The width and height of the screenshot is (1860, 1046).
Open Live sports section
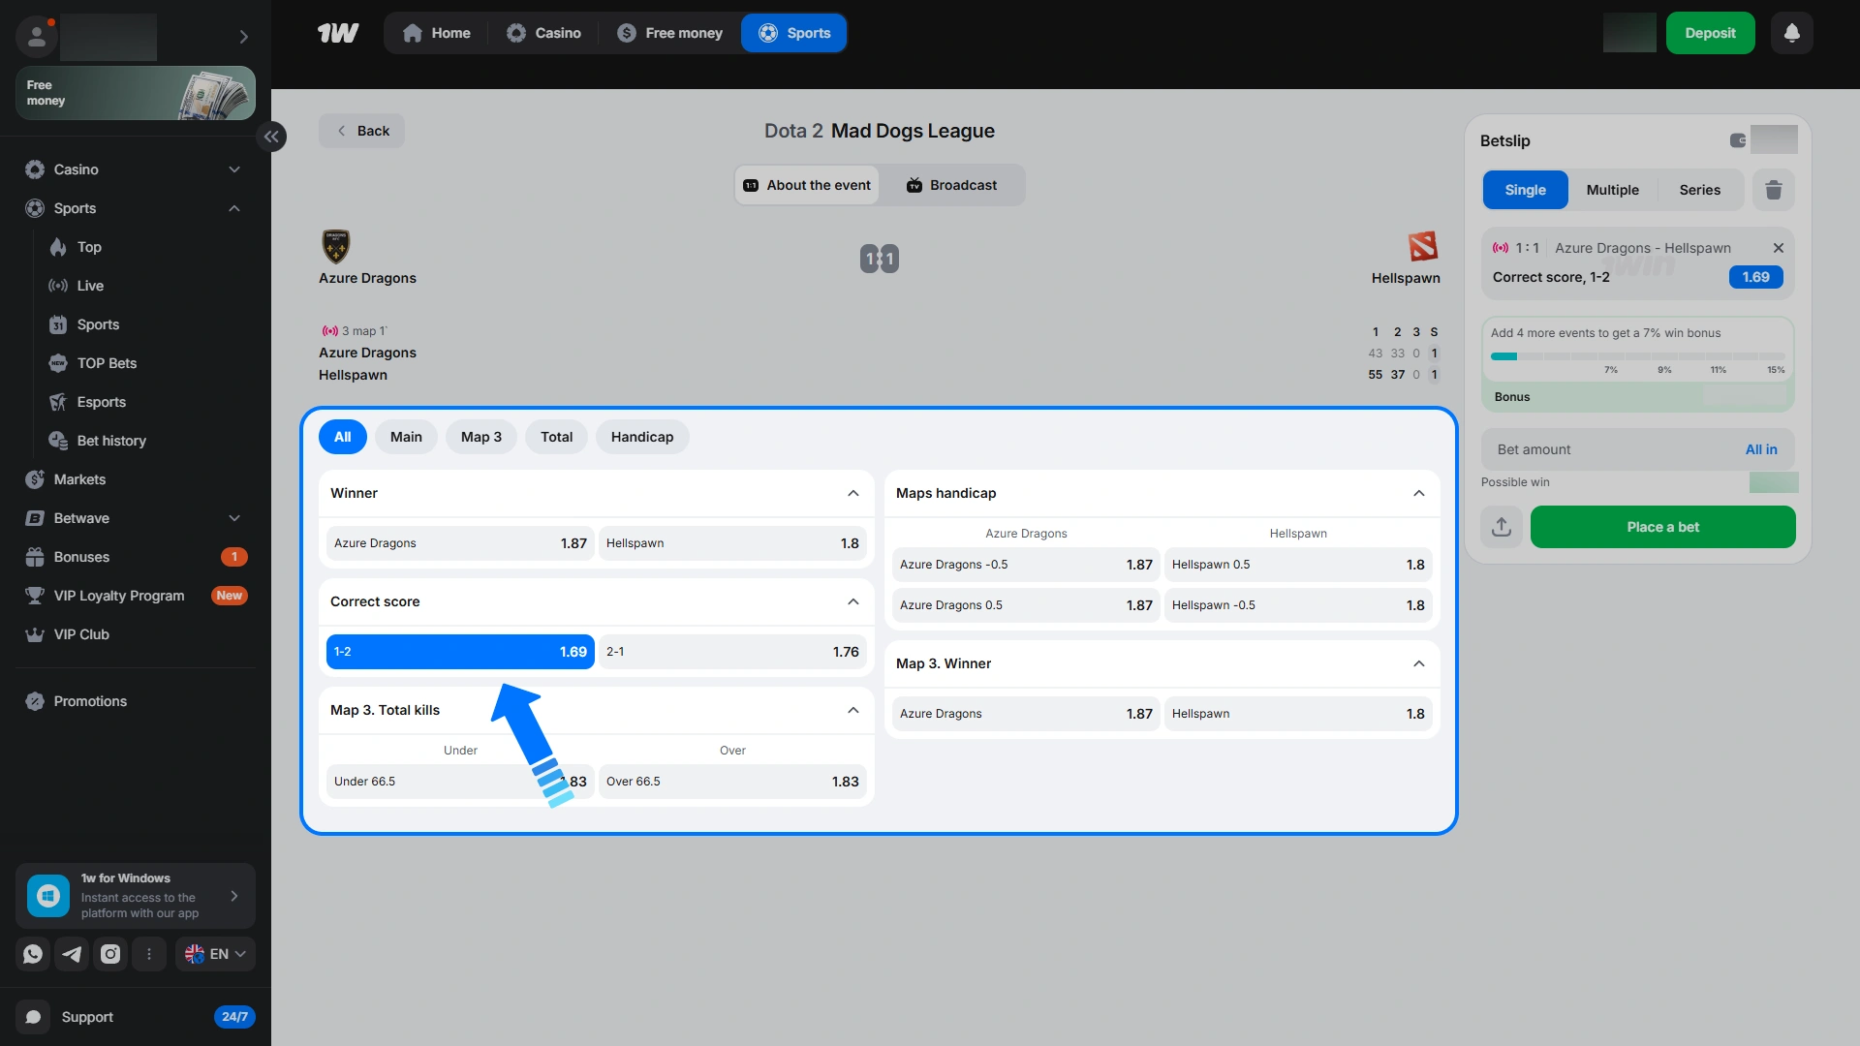[x=90, y=286]
